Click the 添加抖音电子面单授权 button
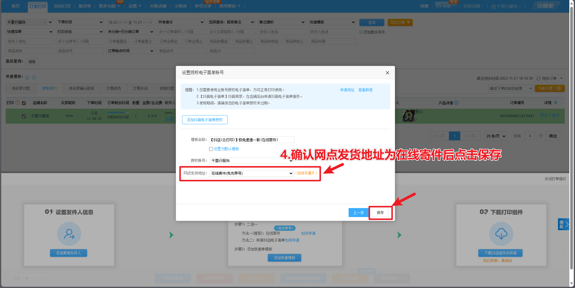 tap(205, 120)
